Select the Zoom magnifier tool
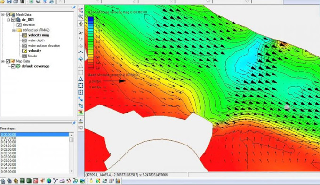 click(x=81, y=16)
